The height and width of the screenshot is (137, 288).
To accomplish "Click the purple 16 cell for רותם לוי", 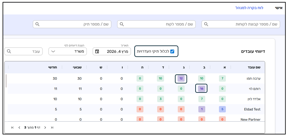I will [x=201, y=89].
